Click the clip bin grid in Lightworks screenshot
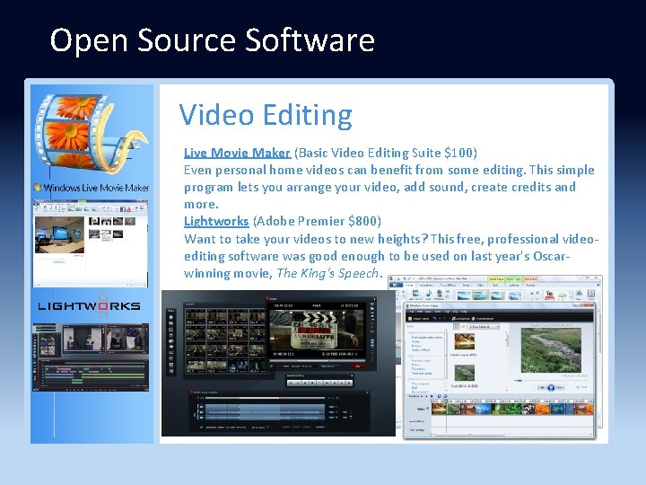 [x=225, y=340]
